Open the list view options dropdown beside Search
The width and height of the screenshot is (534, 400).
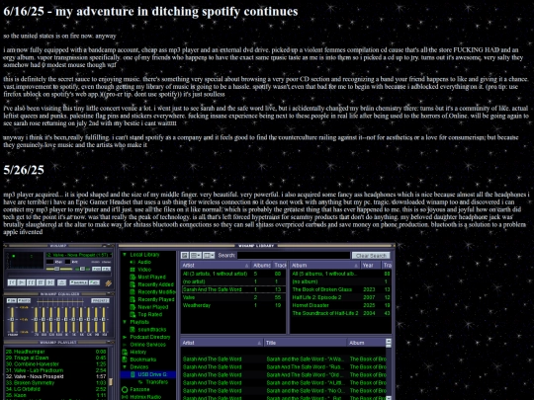pyautogui.click(x=196, y=255)
